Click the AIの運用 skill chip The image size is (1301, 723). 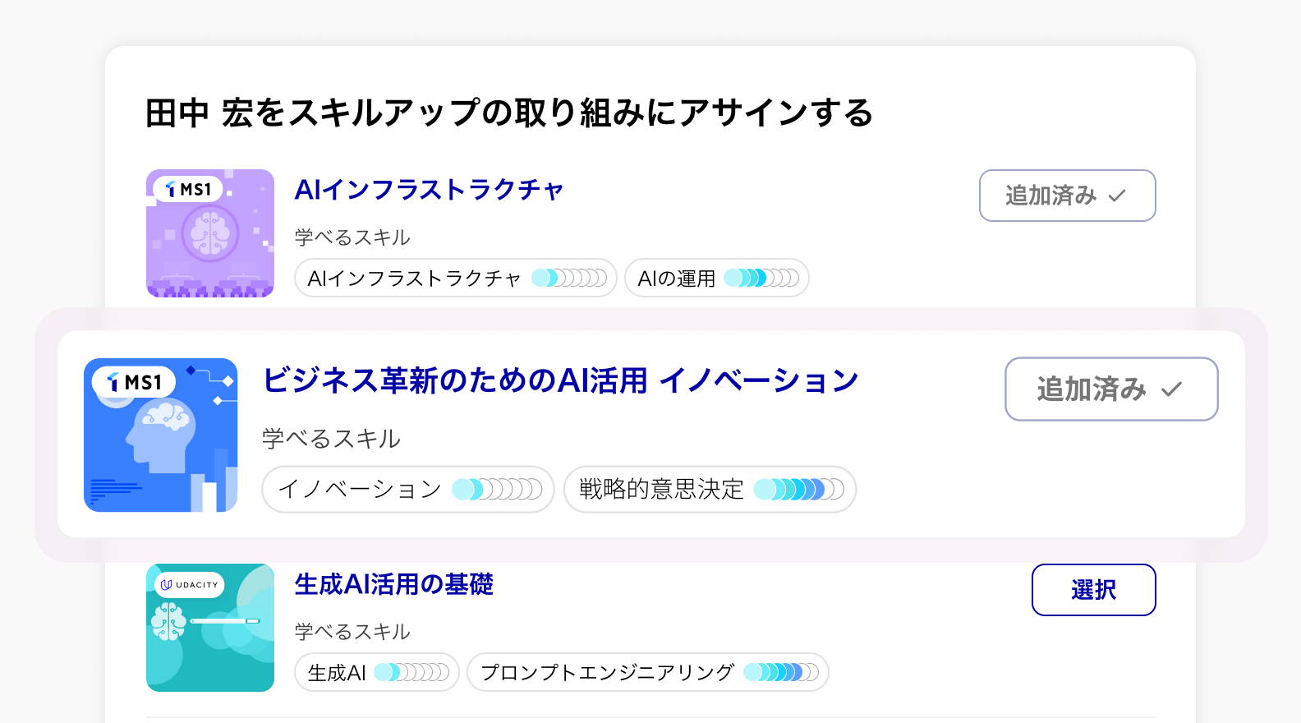(x=717, y=278)
